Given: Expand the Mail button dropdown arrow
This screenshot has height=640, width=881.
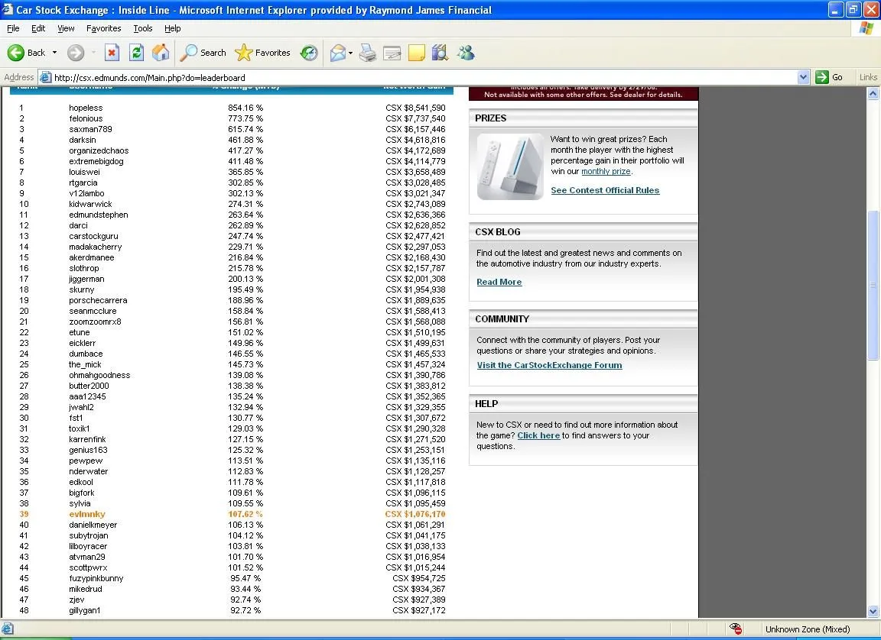Looking at the screenshot, I should point(350,53).
